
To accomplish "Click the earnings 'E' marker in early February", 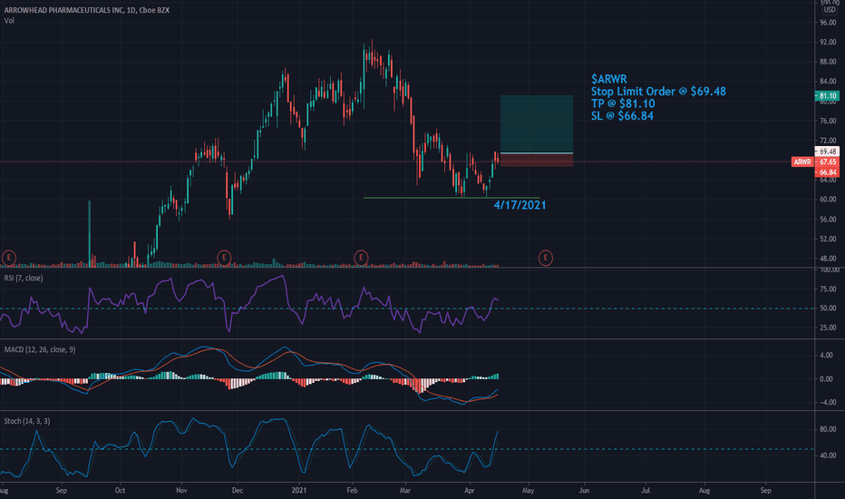I will (x=361, y=258).
